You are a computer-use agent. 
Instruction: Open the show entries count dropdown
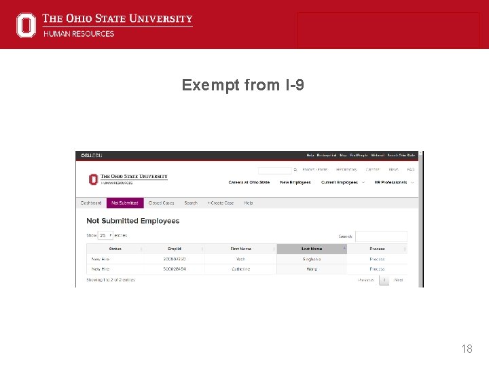[105, 235]
